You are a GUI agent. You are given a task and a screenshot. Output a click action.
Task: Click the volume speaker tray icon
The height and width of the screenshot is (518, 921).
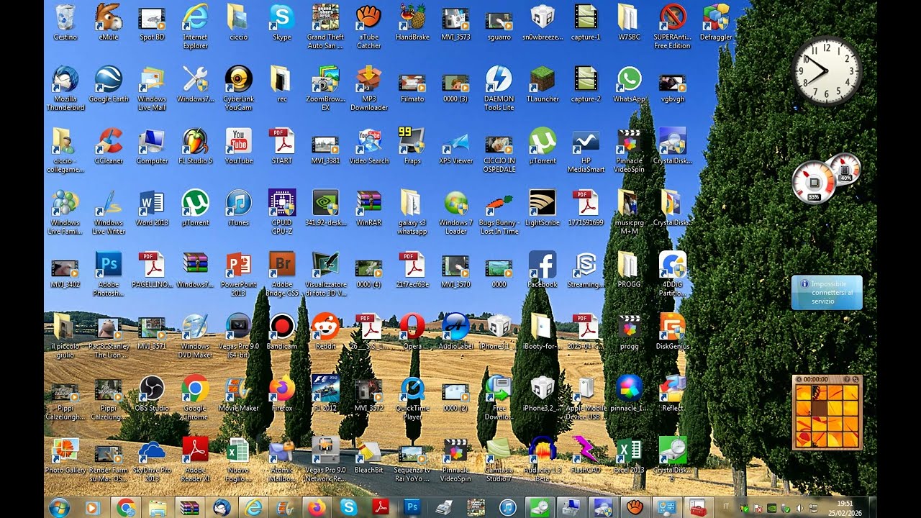799,508
